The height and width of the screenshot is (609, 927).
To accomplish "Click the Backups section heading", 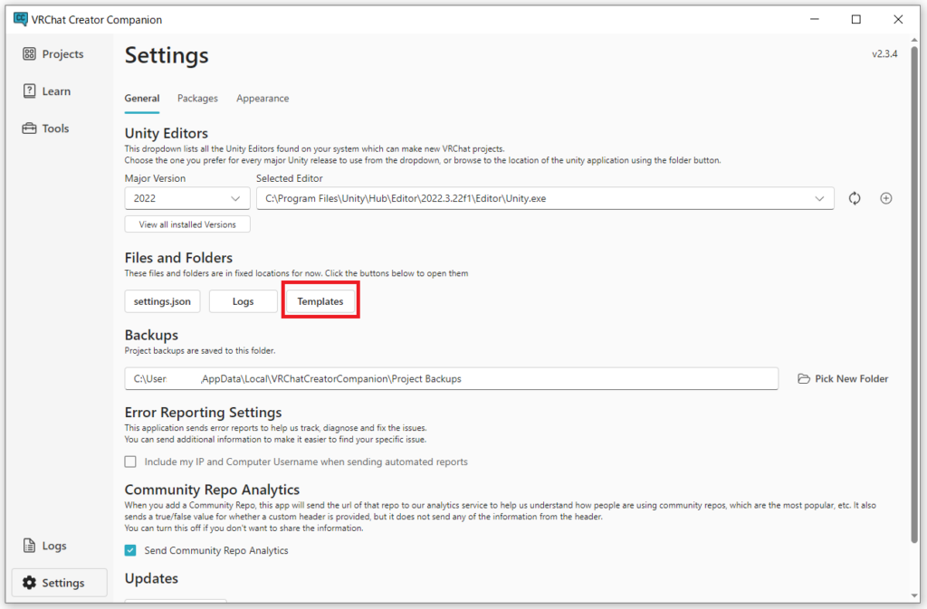I will [151, 335].
